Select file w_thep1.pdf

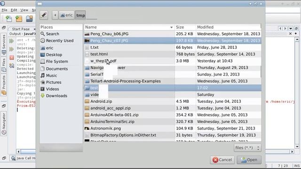(173, 61)
